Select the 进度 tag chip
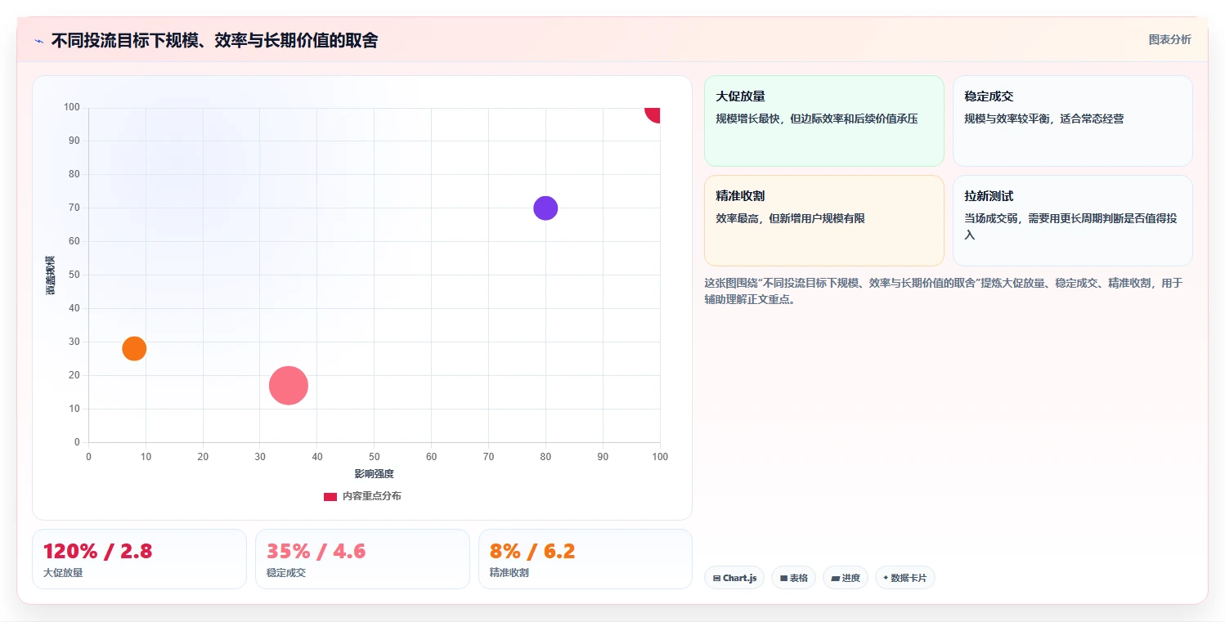 [846, 578]
